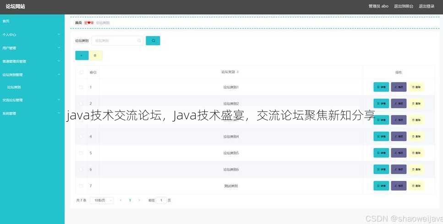Delete the row 测试类别
The width and height of the screenshot is (443, 224).
tap(416, 186)
